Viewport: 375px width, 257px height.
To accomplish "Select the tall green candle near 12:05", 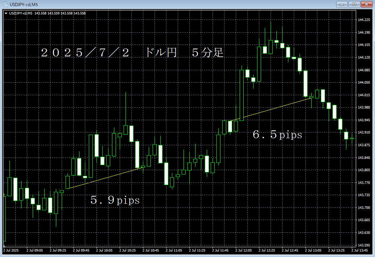I will pyautogui.click(x=242, y=94).
